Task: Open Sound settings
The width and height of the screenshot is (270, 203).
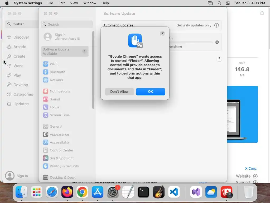Action: (x=65, y=99)
